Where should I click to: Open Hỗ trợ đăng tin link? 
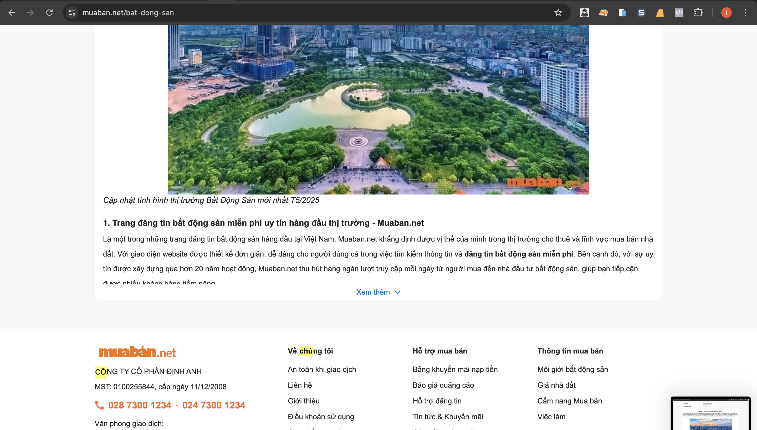(437, 401)
